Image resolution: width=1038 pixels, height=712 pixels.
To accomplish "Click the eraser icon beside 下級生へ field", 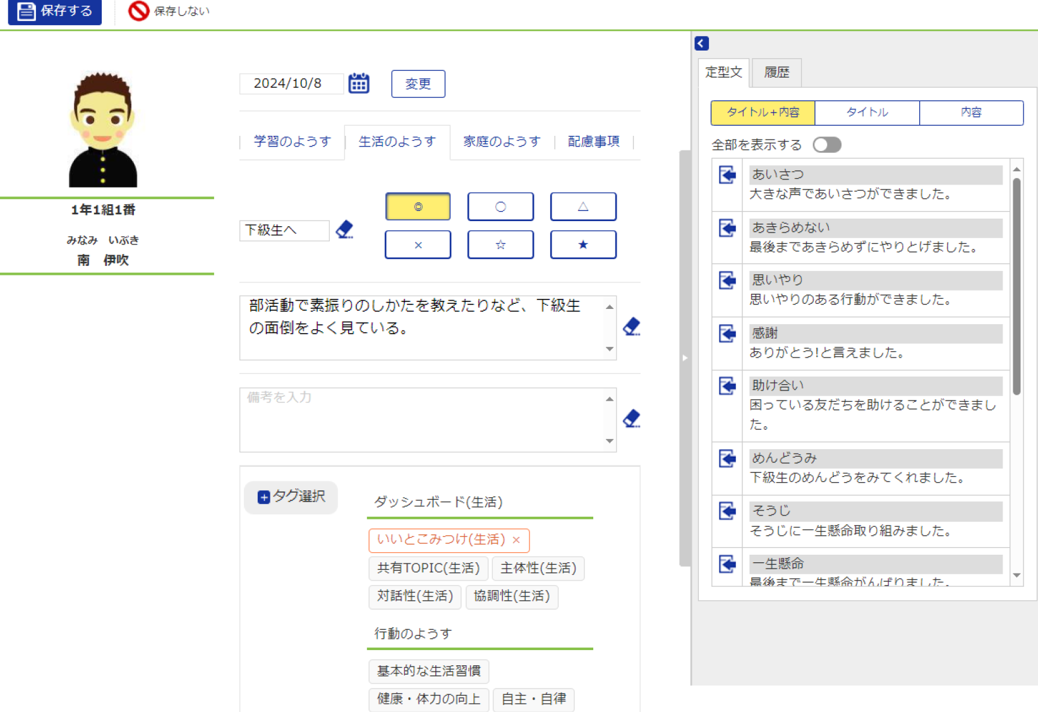I will pyautogui.click(x=344, y=229).
